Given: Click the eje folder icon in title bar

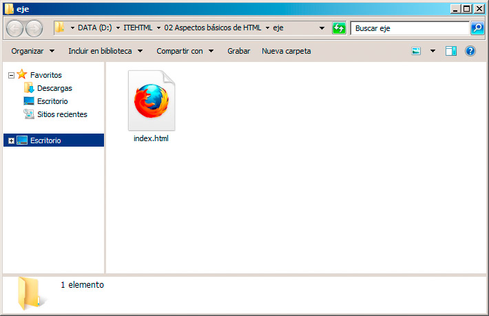Looking at the screenshot, I should 9,9.
